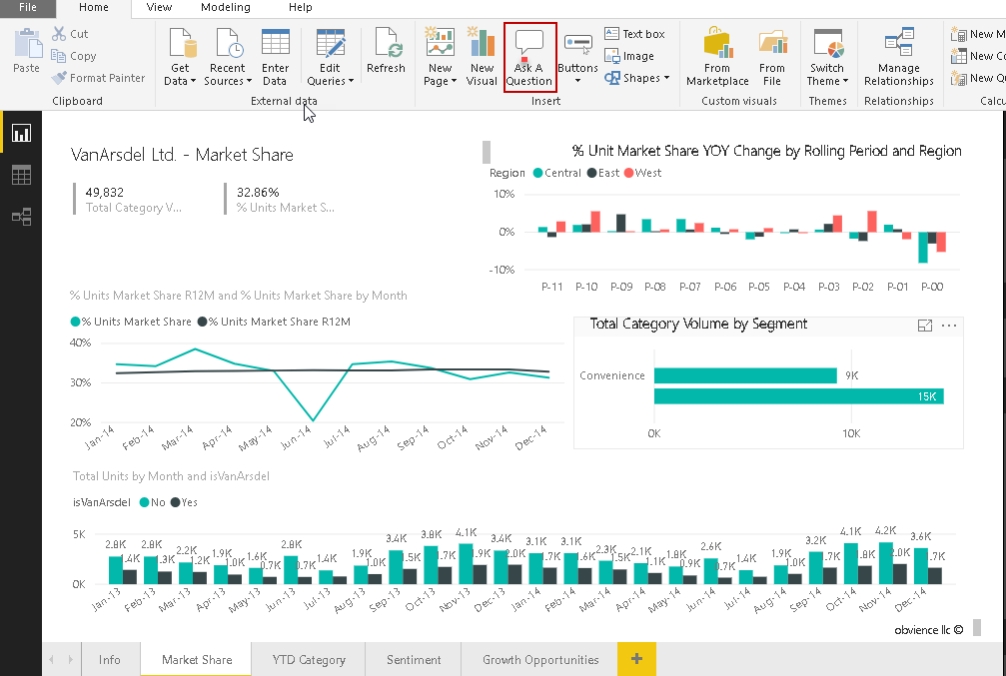Activate the Format Painter tool
The height and width of the screenshot is (676, 1006).
[98, 78]
